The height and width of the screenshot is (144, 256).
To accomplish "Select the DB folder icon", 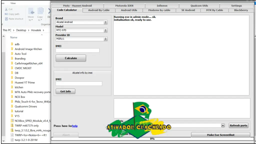I will click(x=12, y=73).
